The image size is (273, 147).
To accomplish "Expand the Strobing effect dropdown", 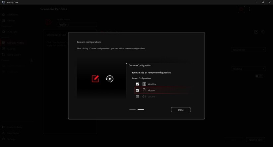I will [x=249, y=69].
